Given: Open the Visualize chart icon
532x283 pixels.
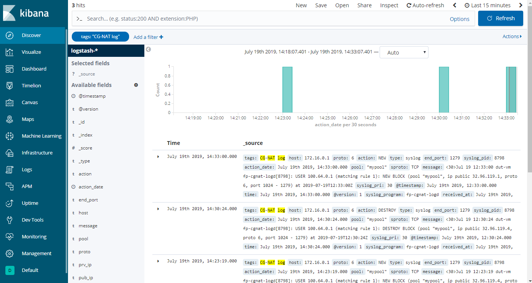Looking at the screenshot, I should pos(10,52).
